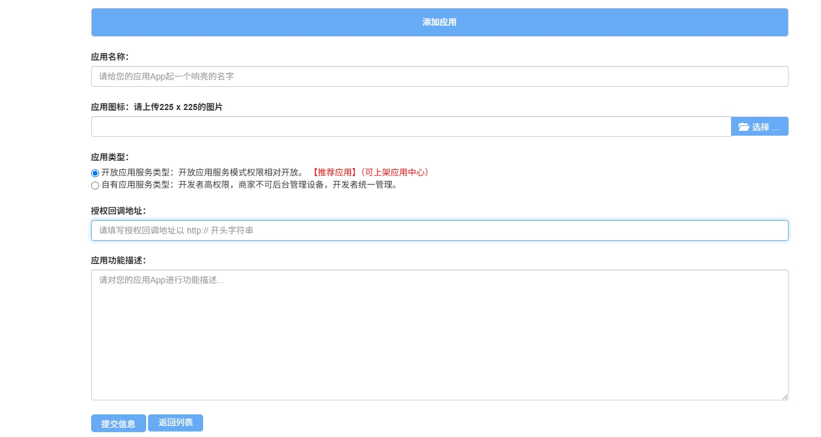The image size is (821, 437).
Task: Click the 应用图标 file path field
Action: (410, 127)
